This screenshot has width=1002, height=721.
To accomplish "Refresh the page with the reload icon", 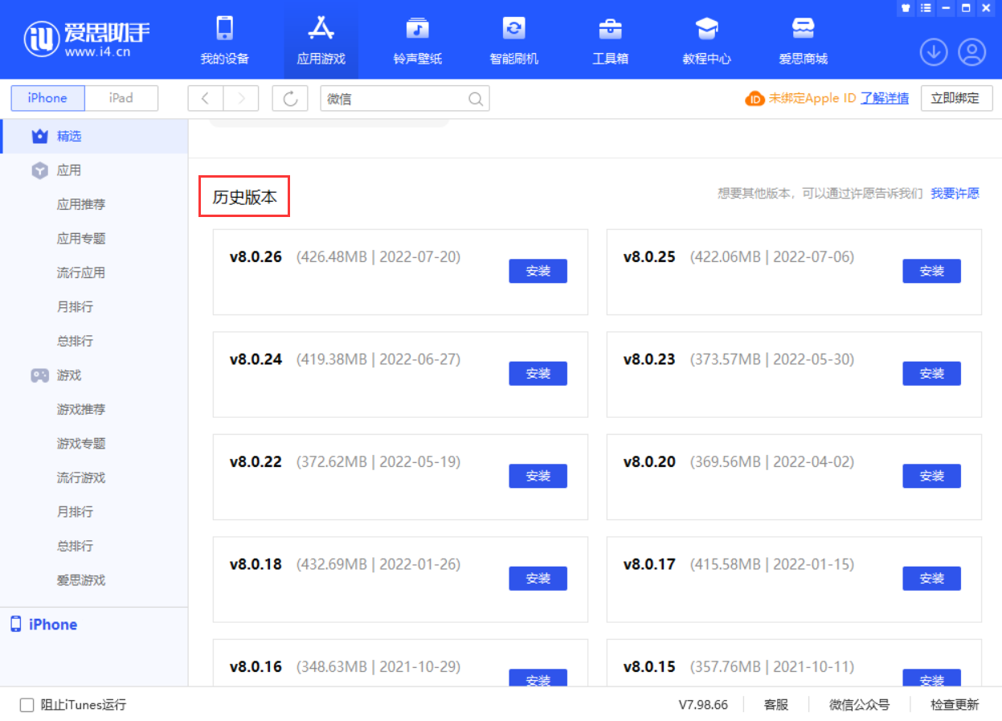I will coord(290,98).
